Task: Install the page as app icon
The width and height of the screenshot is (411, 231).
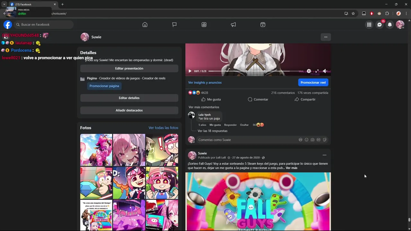Action: pos(346,13)
